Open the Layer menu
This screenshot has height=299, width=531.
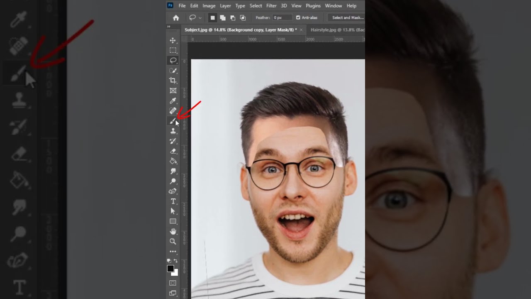[225, 6]
